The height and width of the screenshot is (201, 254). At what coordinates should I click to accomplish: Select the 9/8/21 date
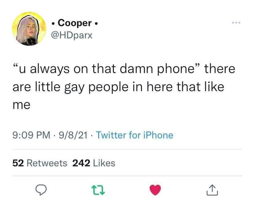[73, 135]
